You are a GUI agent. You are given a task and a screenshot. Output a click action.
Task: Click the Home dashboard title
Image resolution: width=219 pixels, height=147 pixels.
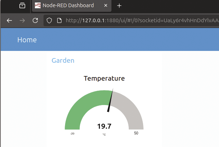click(27, 40)
